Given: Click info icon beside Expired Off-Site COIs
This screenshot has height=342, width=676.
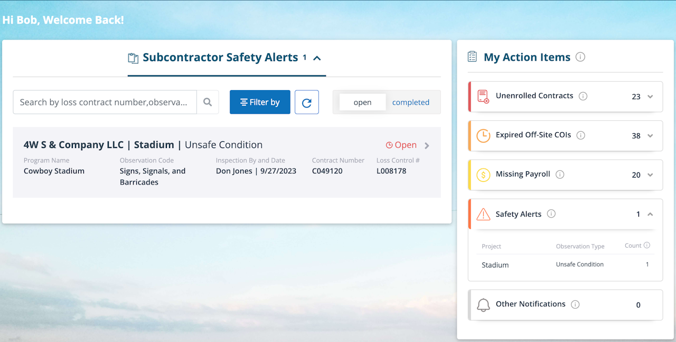Looking at the screenshot, I should pyautogui.click(x=581, y=135).
